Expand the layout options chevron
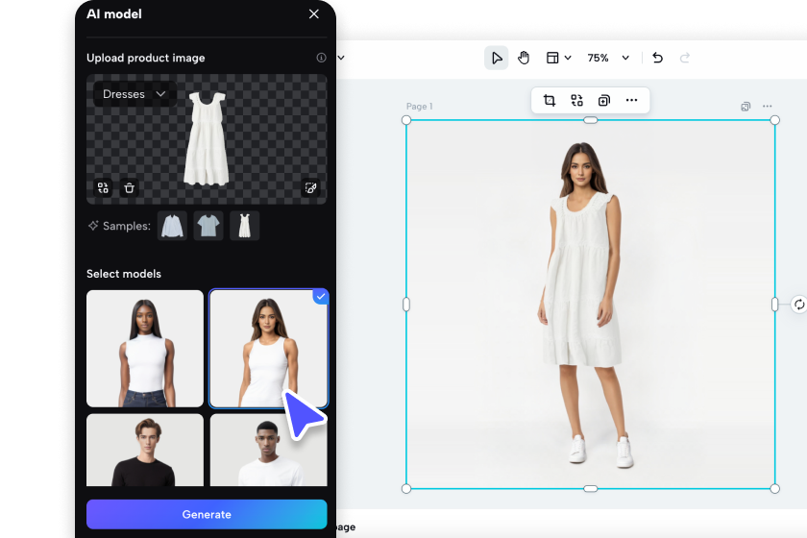This screenshot has height=538, width=807. (568, 58)
